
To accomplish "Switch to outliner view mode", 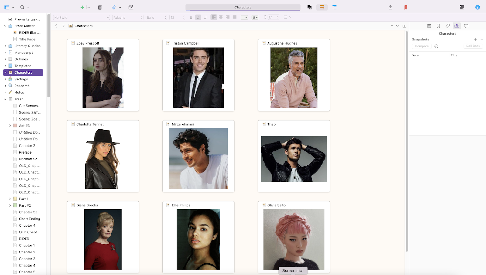I will pos(334,7).
